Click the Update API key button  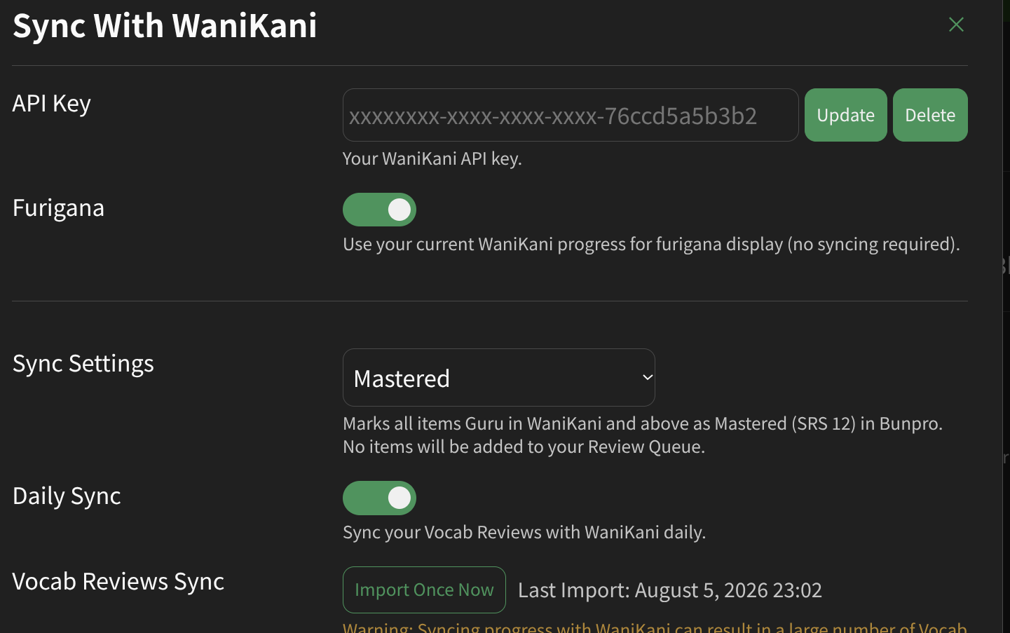(x=845, y=115)
